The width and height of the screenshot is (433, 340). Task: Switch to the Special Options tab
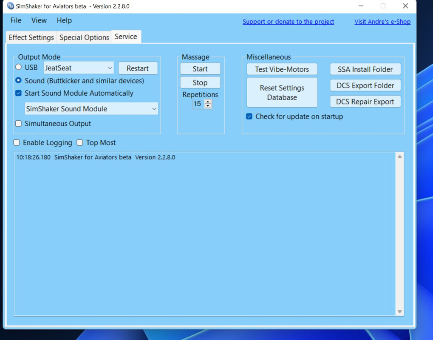pyautogui.click(x=84, y=37)
